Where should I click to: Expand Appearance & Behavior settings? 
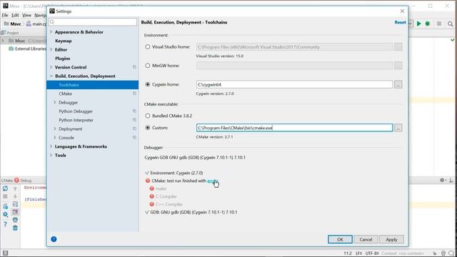(51, 31)
